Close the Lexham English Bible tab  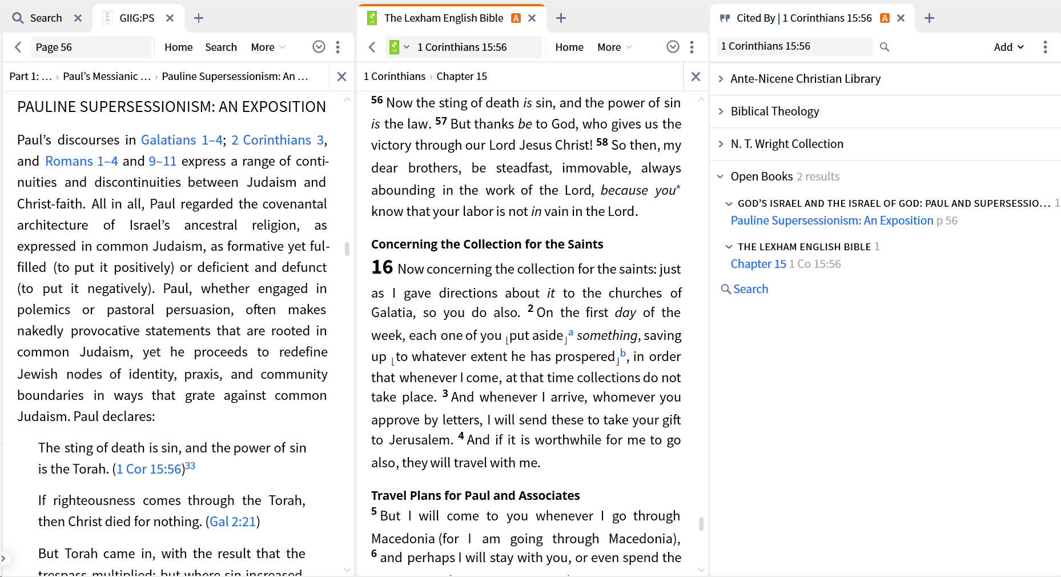click(532, 18)
